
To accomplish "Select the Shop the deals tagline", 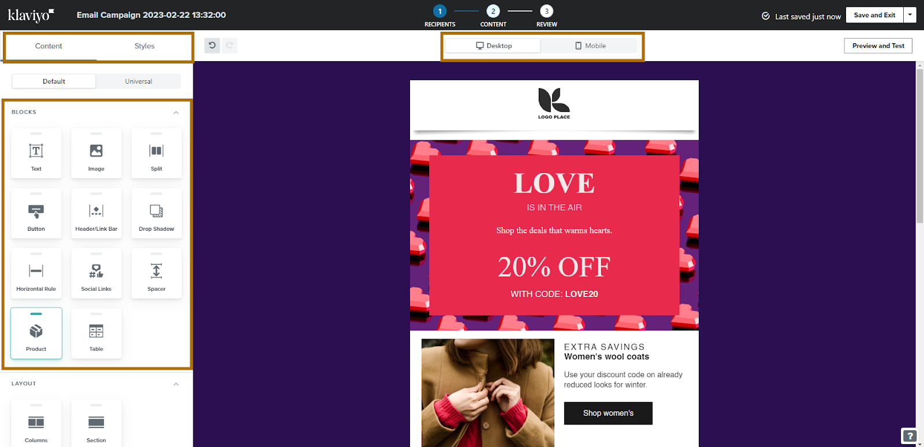I will click(554, 230).
